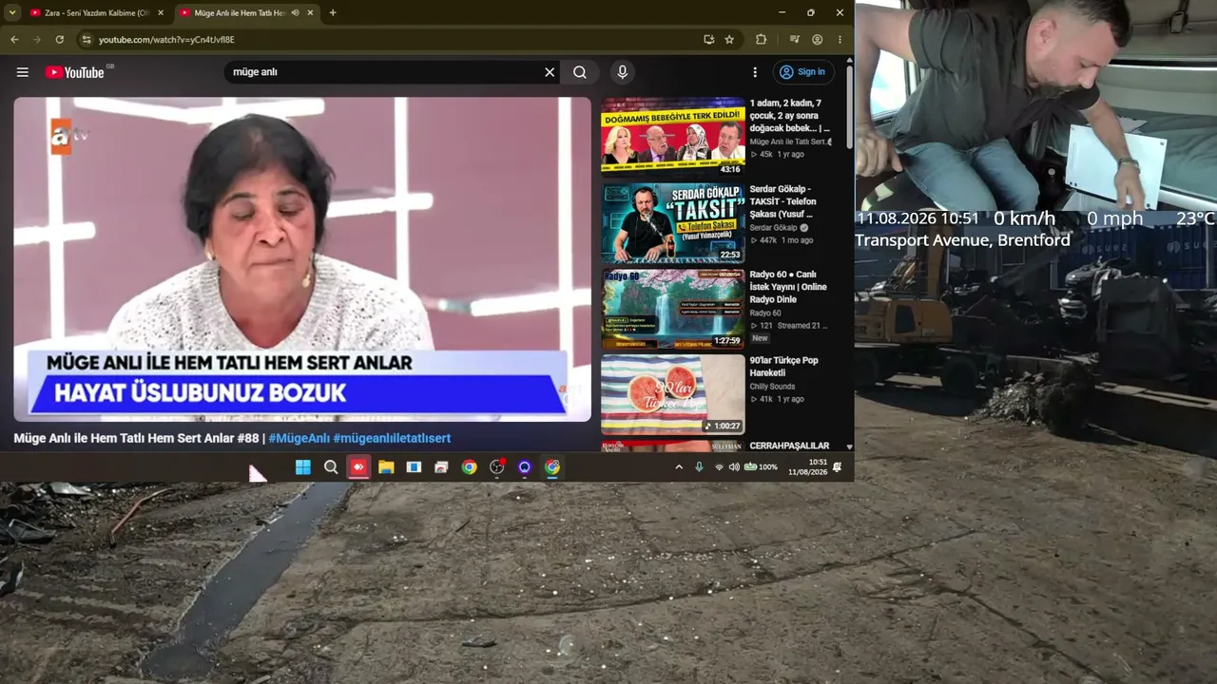Show hidden system tray icons
The height and width of the screenshot is (684, 1217).
679,466
